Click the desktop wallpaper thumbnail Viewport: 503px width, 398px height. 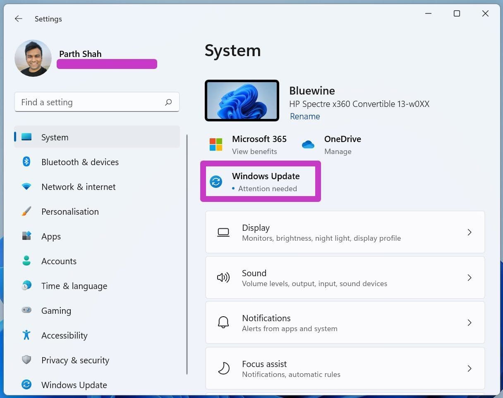pyautogui.click(x=242, y=101)
